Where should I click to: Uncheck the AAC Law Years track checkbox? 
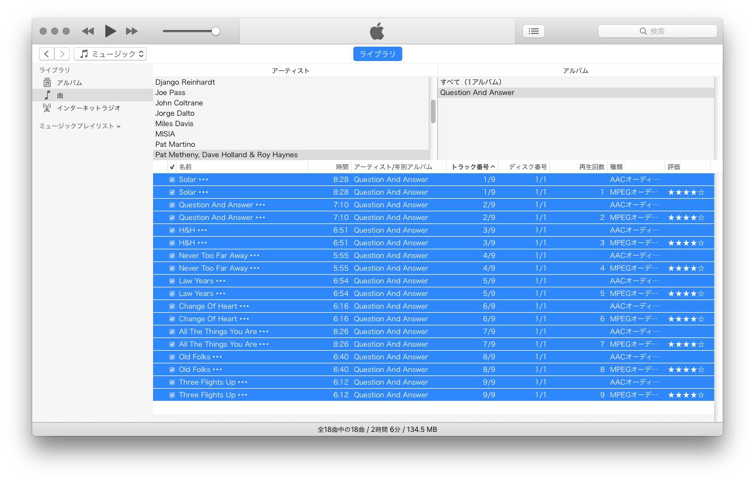172,281
